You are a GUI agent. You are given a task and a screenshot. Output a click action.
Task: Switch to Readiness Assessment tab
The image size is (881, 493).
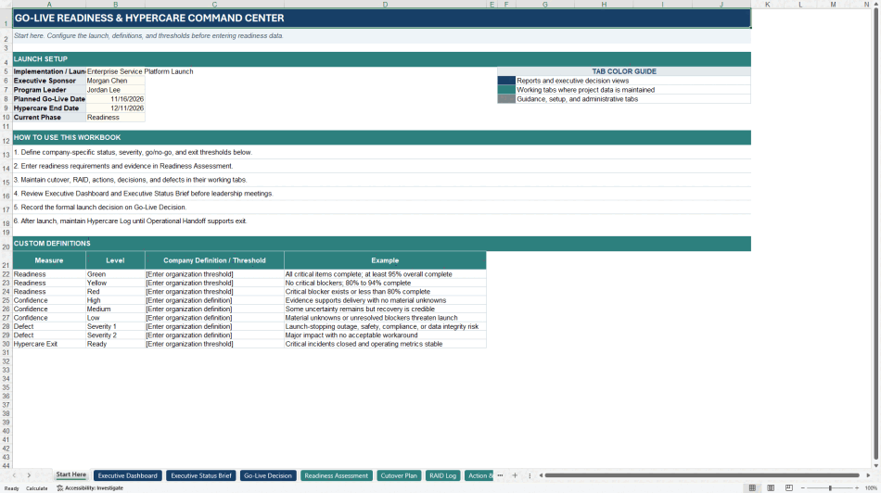coord(336,475)
